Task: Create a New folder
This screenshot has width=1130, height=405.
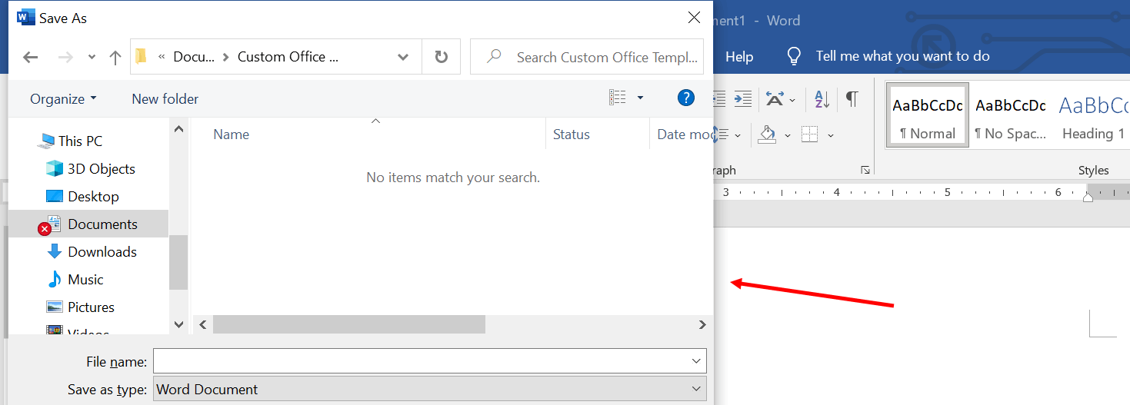Action: [x=165, y=98]
